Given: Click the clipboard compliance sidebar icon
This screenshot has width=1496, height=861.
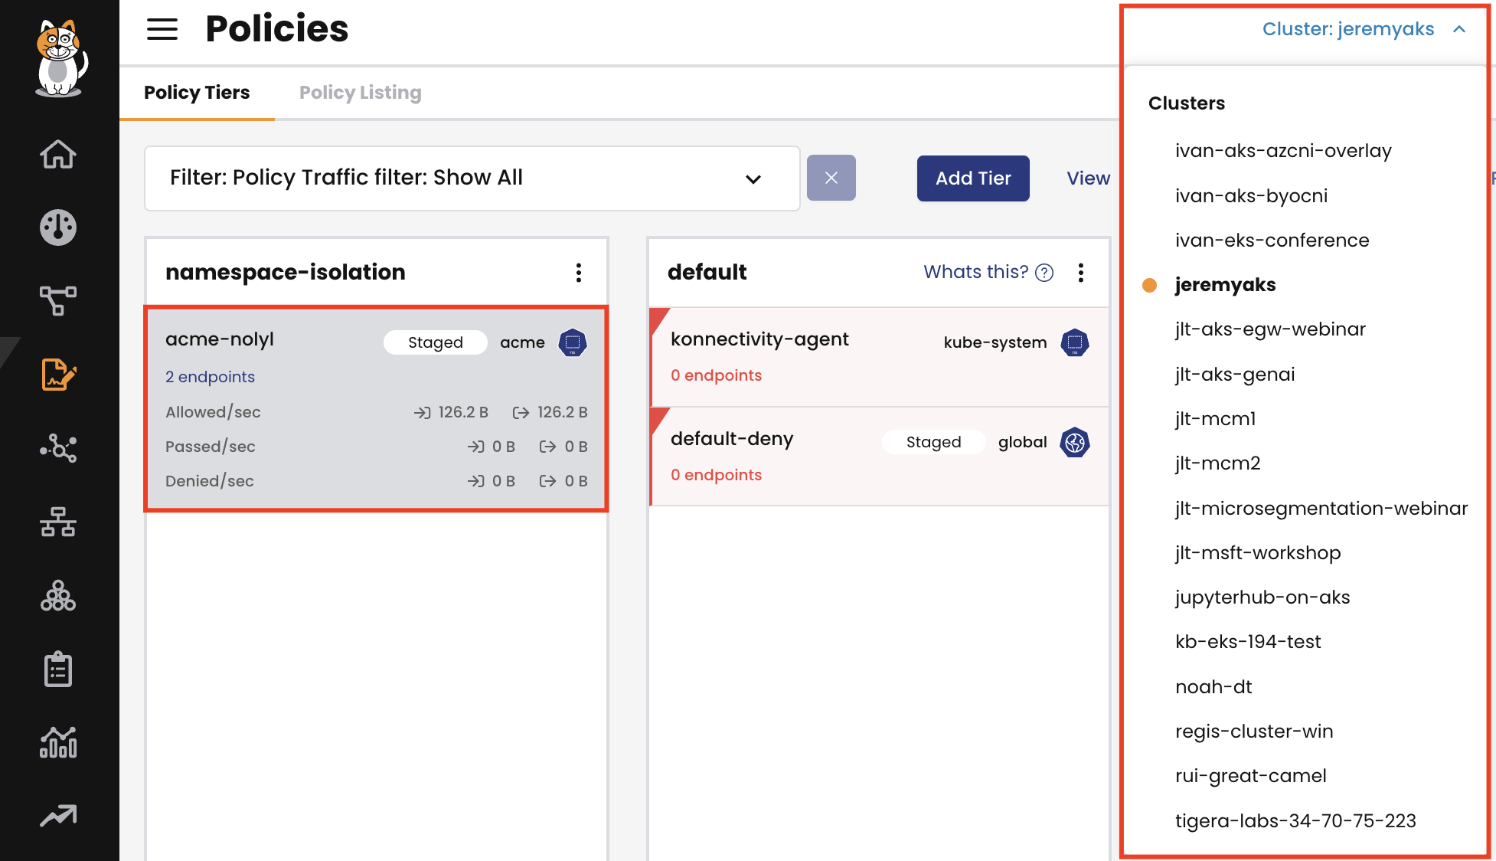Looking at the screenshot, I should click(58, 669).
